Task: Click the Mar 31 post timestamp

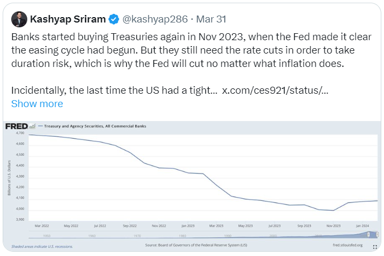Action: click(x=211, y=19)
